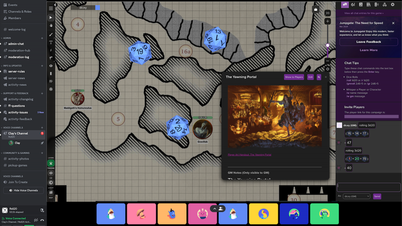
Task: Collapse the Support & Feedback category
Action: 16,93
